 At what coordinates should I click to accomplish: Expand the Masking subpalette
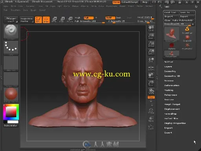169,90
